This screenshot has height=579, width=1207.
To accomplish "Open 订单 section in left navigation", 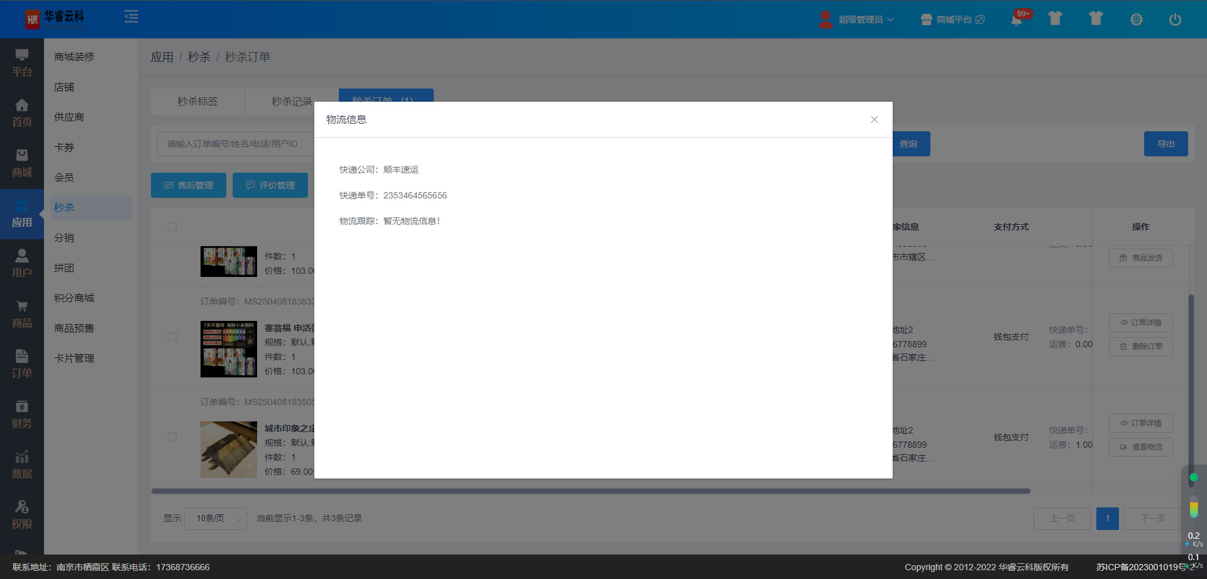I will pyautogui.click(x=22, y=364).
